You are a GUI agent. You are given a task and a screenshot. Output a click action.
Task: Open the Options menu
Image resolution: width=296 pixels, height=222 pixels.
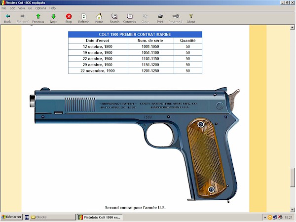coord(40,8)
